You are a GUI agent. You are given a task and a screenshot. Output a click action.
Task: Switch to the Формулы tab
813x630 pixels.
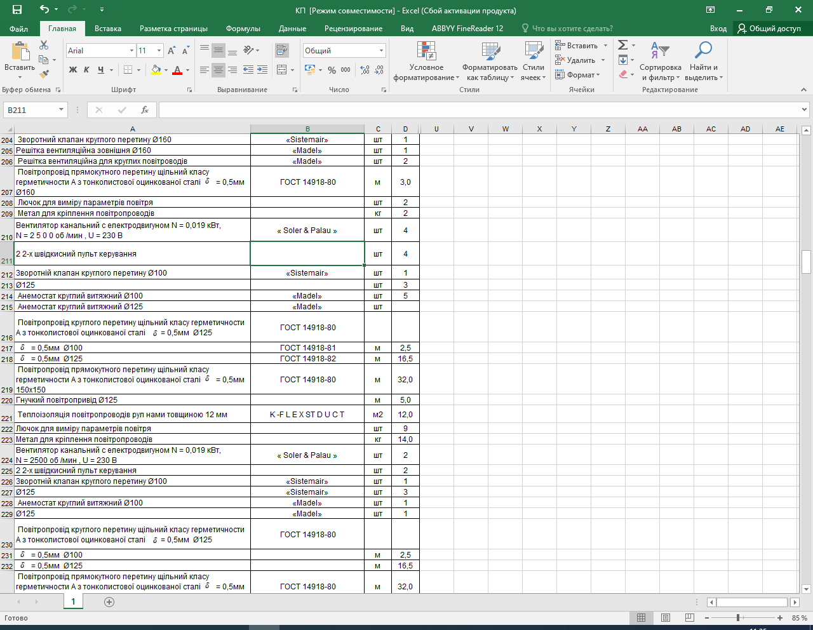pyautogui.click(x=243, y=29)
